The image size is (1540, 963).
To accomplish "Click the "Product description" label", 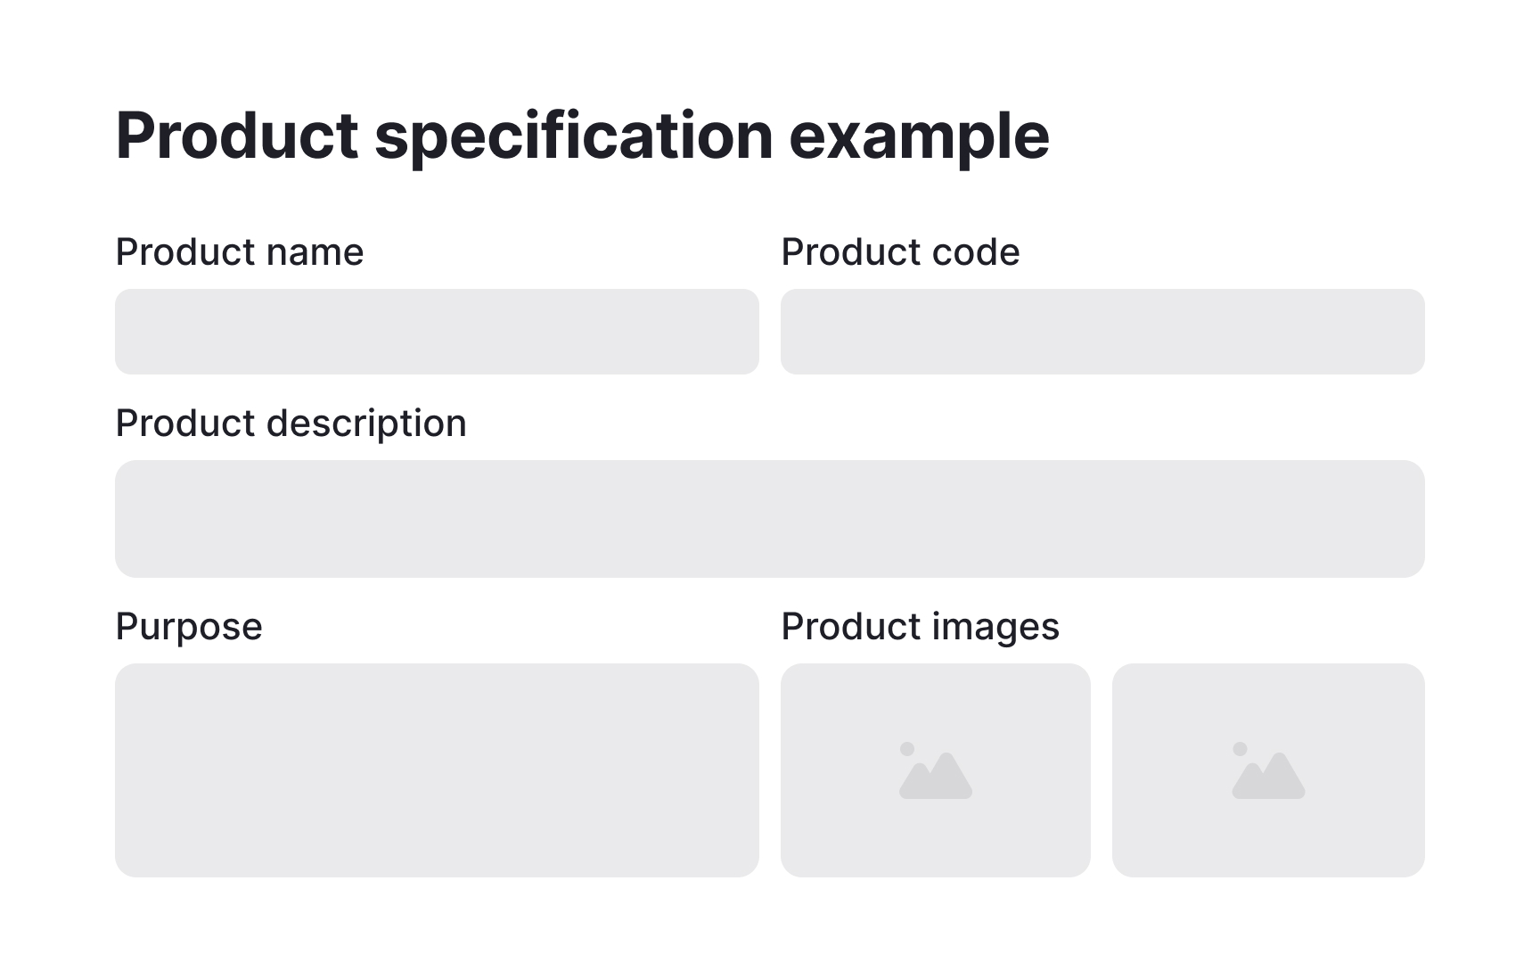I will pyautogui.click(x=291, y=424).
